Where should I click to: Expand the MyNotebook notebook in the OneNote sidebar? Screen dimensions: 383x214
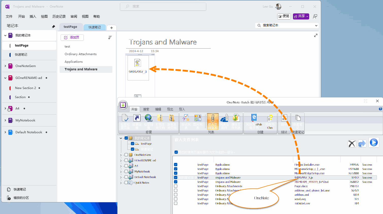pyautogui.click(x=5, y=120)
